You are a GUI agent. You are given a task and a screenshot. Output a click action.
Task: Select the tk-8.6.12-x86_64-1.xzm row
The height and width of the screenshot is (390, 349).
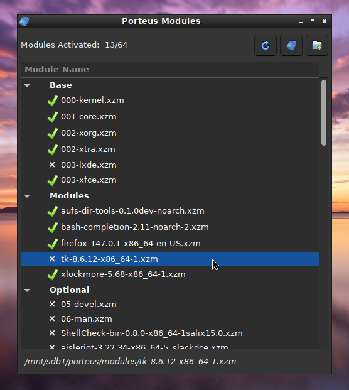pos(169,259)
